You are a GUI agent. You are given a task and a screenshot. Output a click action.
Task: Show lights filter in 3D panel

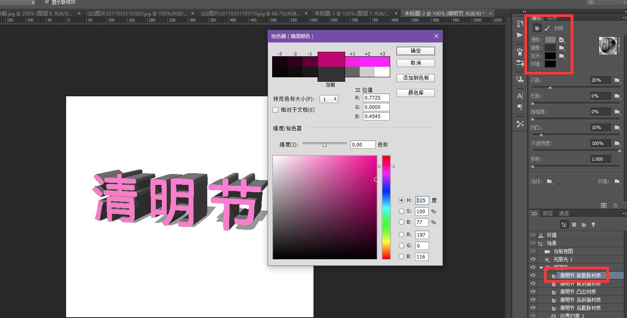[x=593, y=225]
